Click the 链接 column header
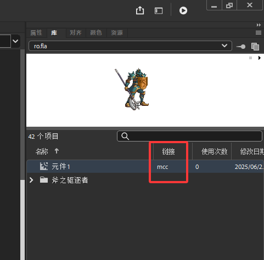The image size is (264, 260). point(168,151)
